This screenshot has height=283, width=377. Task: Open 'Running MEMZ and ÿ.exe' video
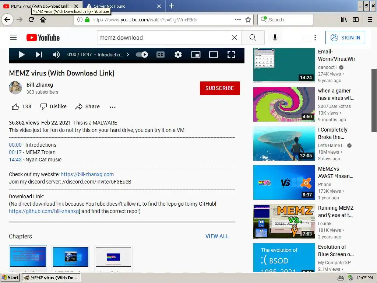point(284,221)
